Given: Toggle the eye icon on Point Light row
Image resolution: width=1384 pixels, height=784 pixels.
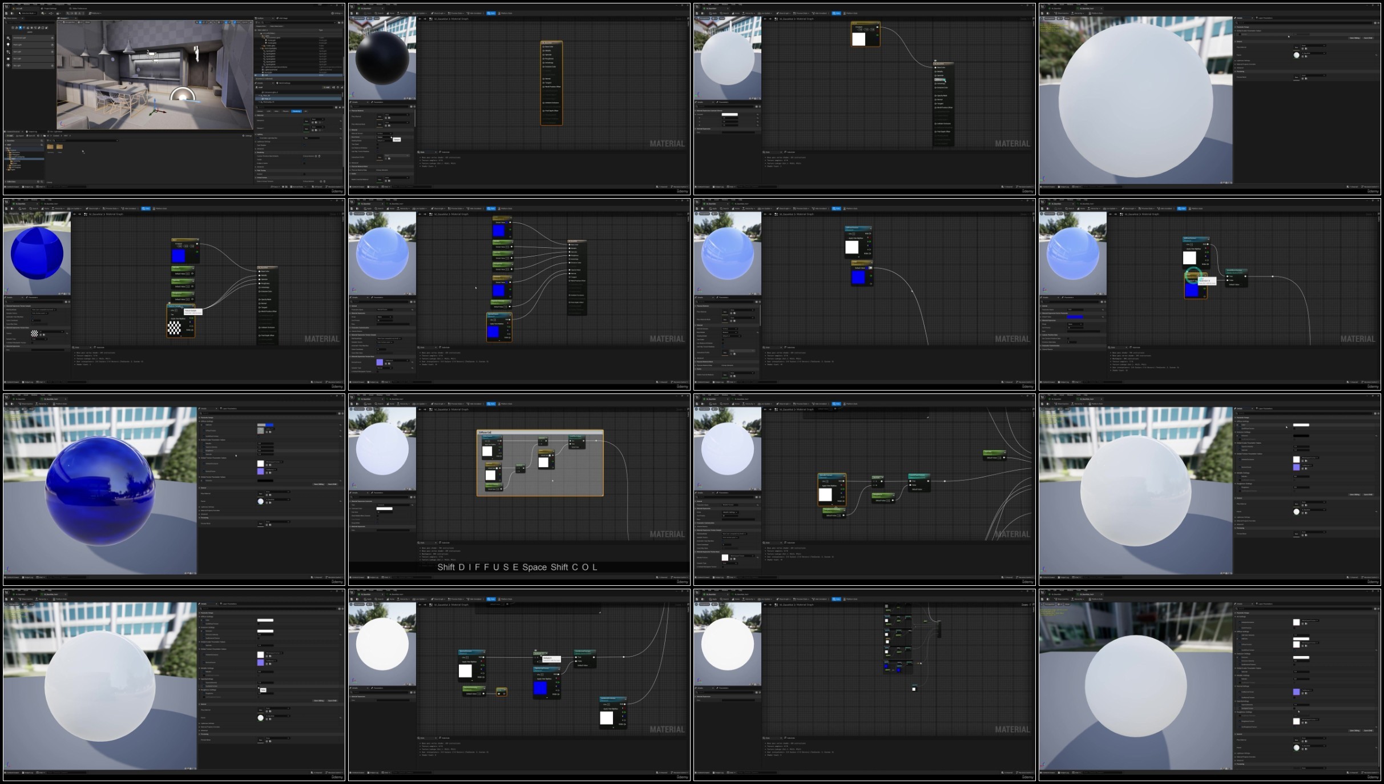Looking at the screenshot, I should point(52,45).
